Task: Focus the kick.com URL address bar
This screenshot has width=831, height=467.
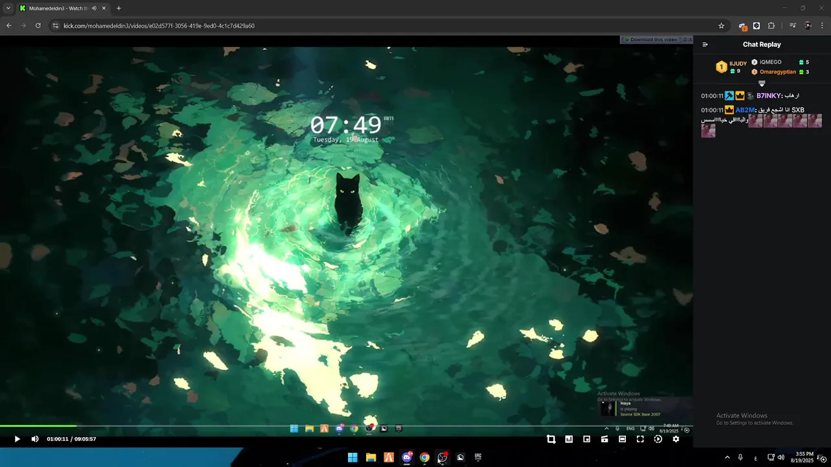Action: click(x=388, y=26)
